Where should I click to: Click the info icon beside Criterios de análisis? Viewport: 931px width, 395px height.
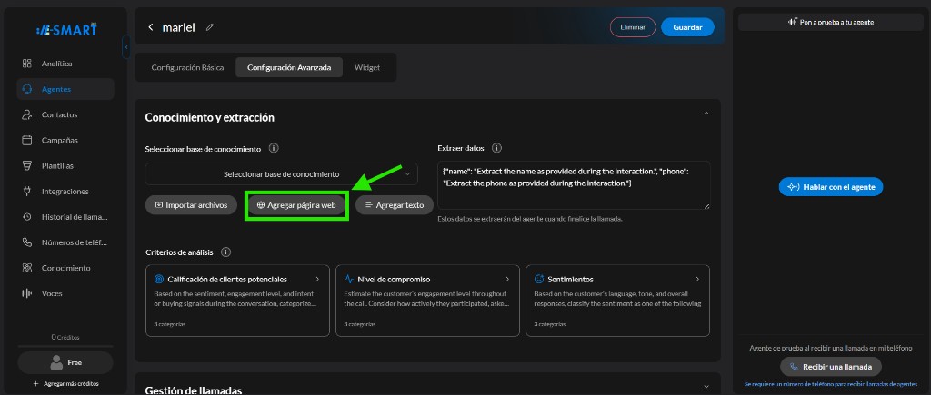[x=225, y=252]
